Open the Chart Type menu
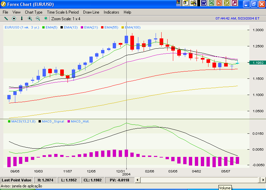266x190 pixels. coord(34,12)
